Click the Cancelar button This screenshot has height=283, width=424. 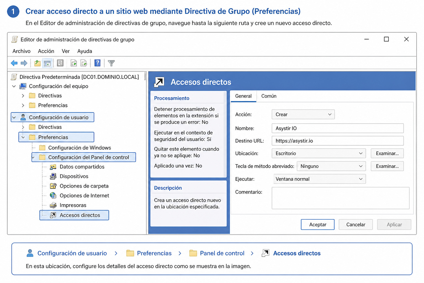pos(356,225)
